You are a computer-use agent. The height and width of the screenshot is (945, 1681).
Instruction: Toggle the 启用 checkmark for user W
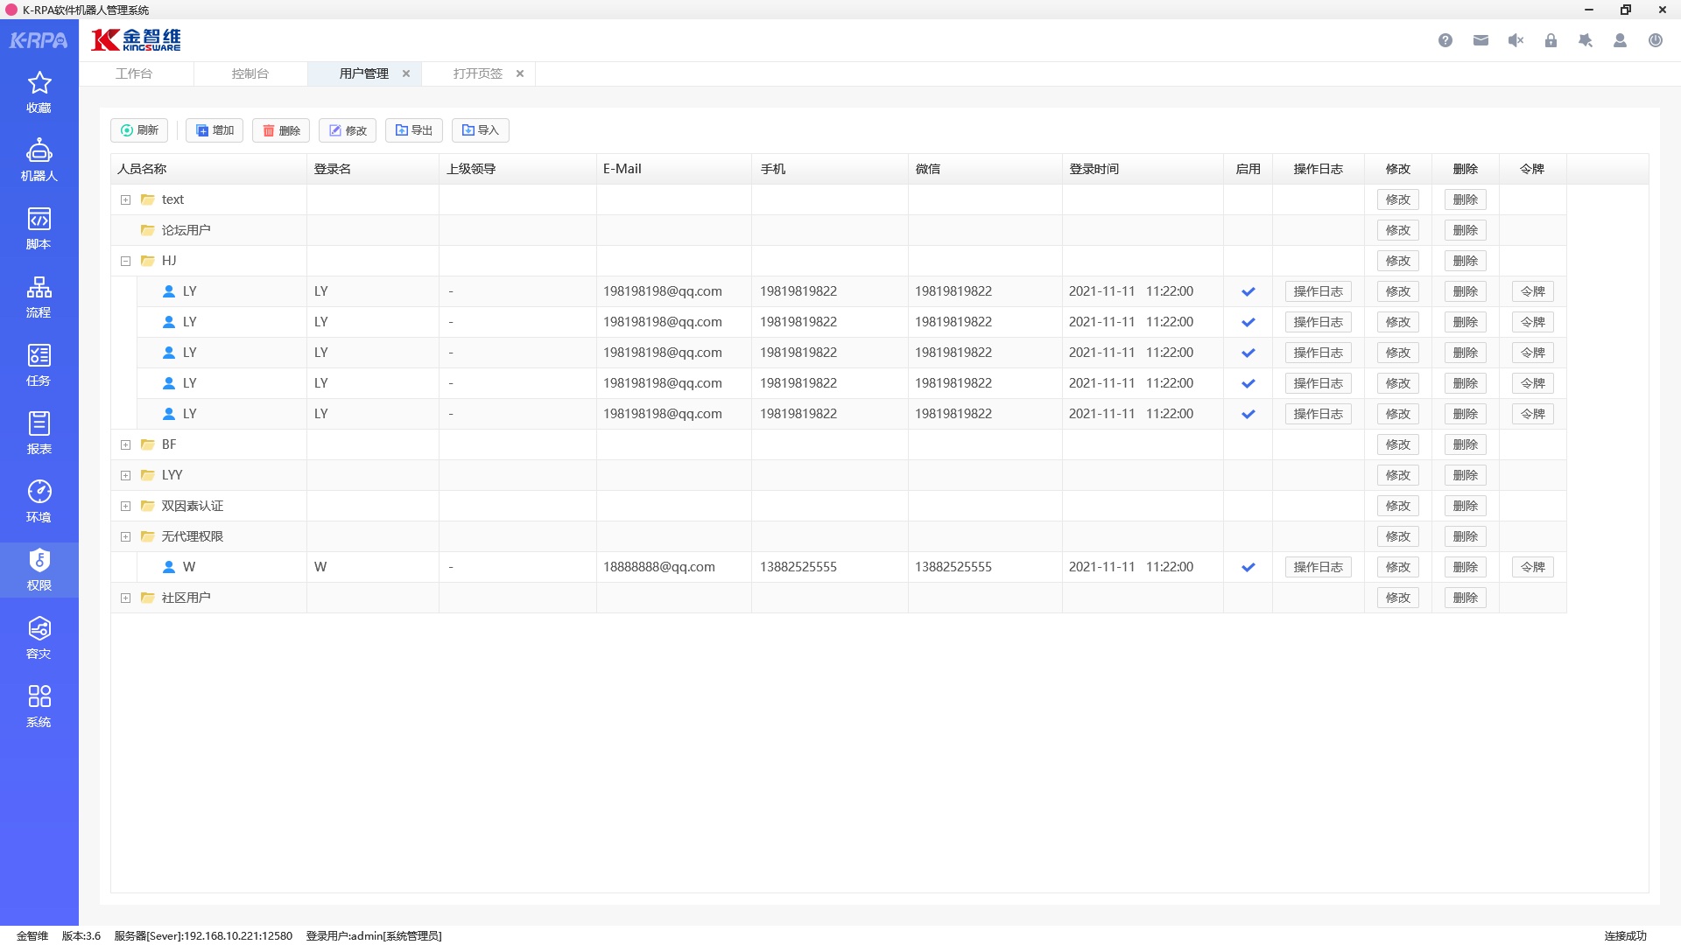point(1248,567)
